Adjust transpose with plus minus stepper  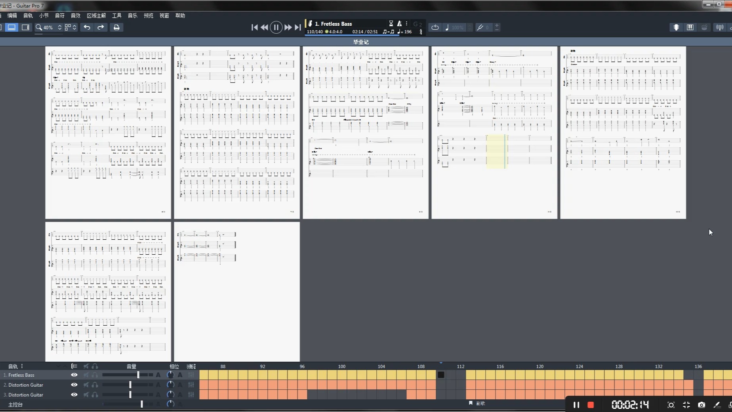pyautogui.click(x=497, y=27)
